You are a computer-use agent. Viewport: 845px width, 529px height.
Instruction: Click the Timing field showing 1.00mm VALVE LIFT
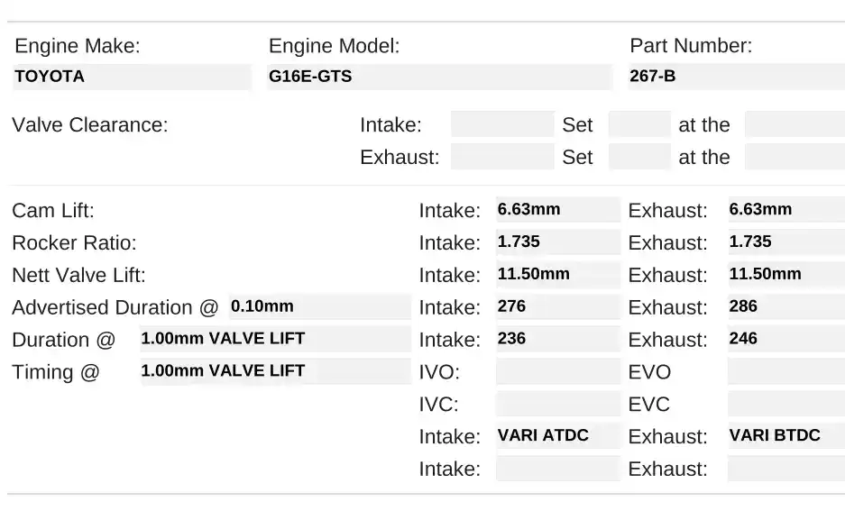coord(275,371)
